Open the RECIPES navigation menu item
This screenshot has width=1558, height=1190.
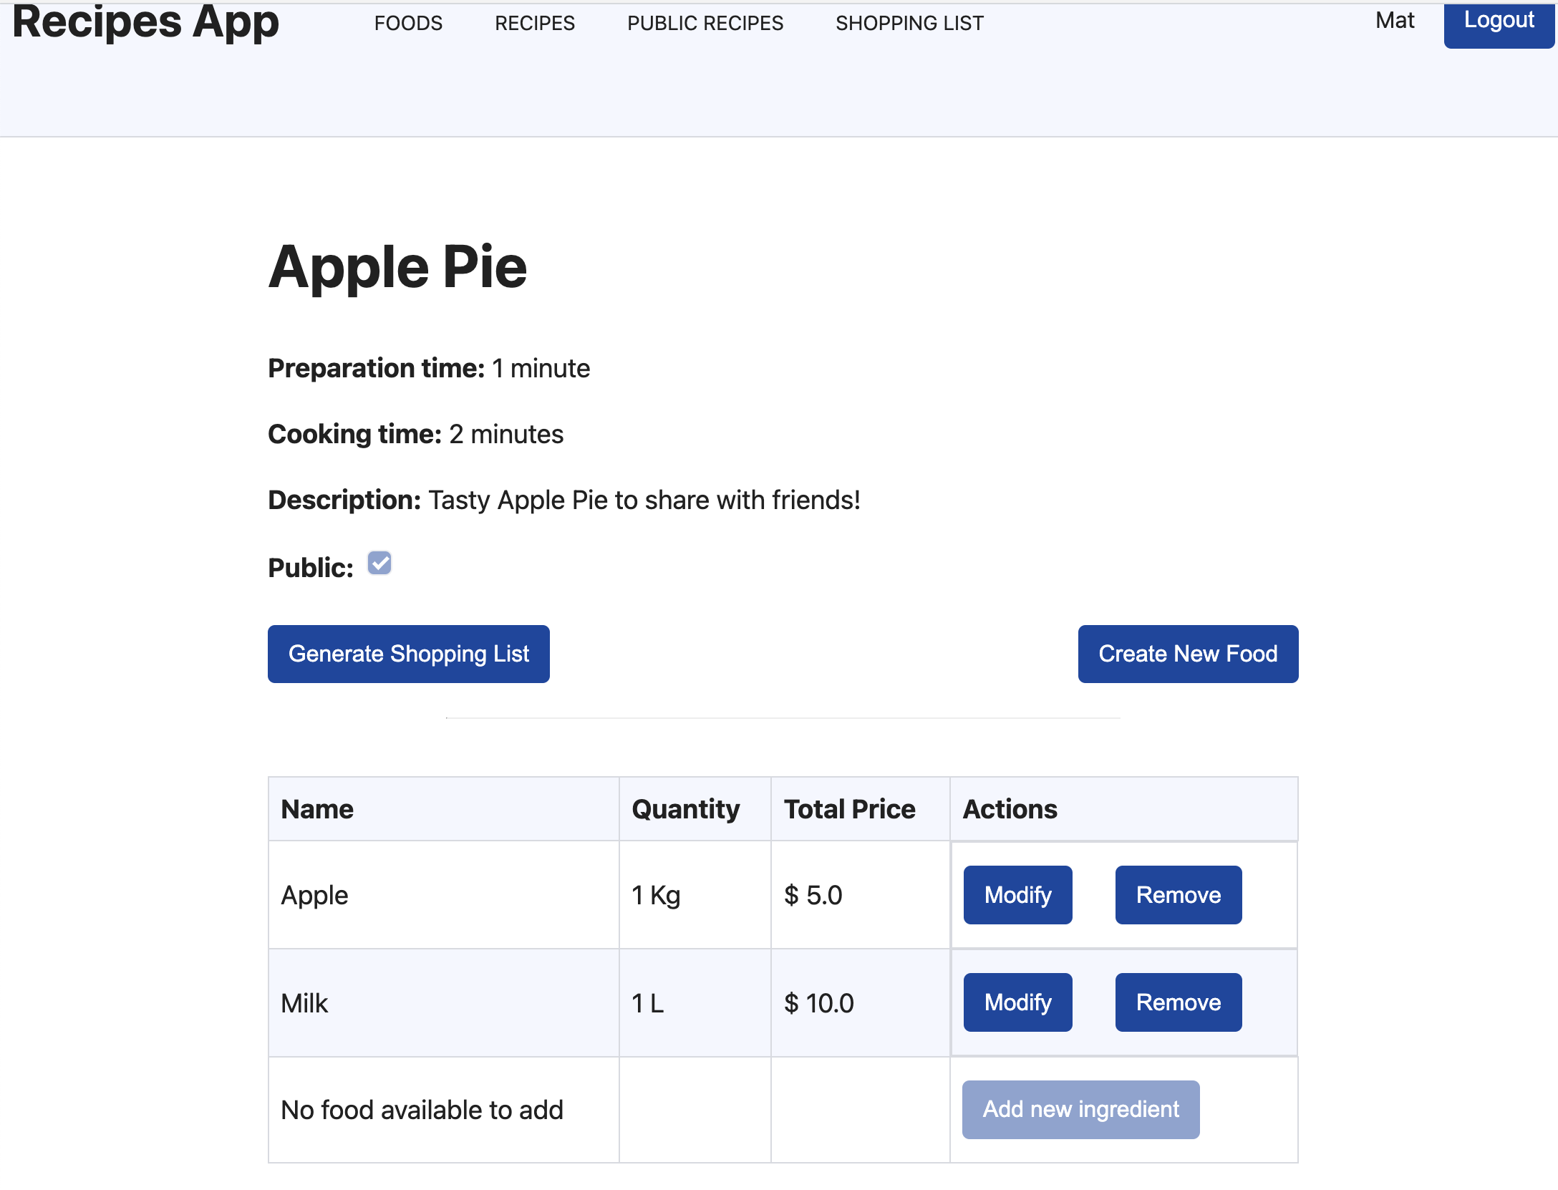pos(535,21)
